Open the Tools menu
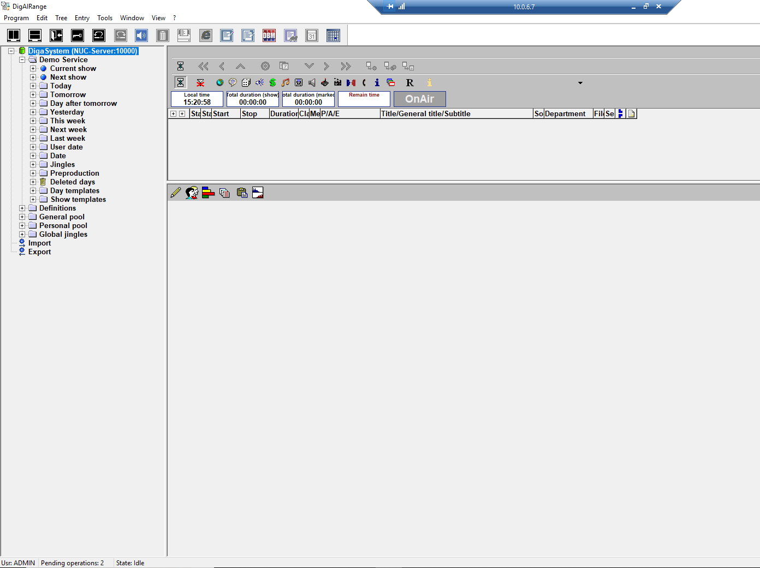Screen dimensions: 760x568 click(x=105, y=18)
